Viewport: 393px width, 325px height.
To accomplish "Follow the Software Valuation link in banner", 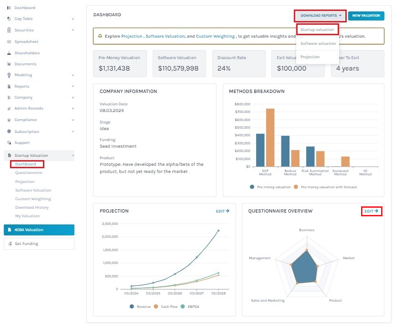I will (165, 36).
